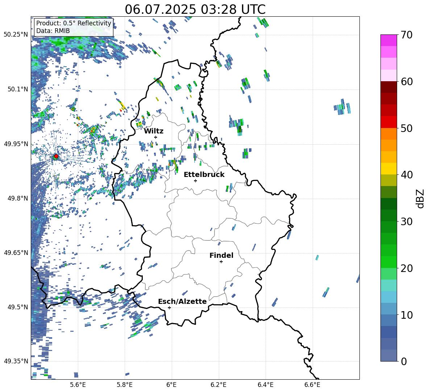Click the yellow colorbar segment above 40
The width and height of the screenshot is (429, 392).
[x=388, y=169]
